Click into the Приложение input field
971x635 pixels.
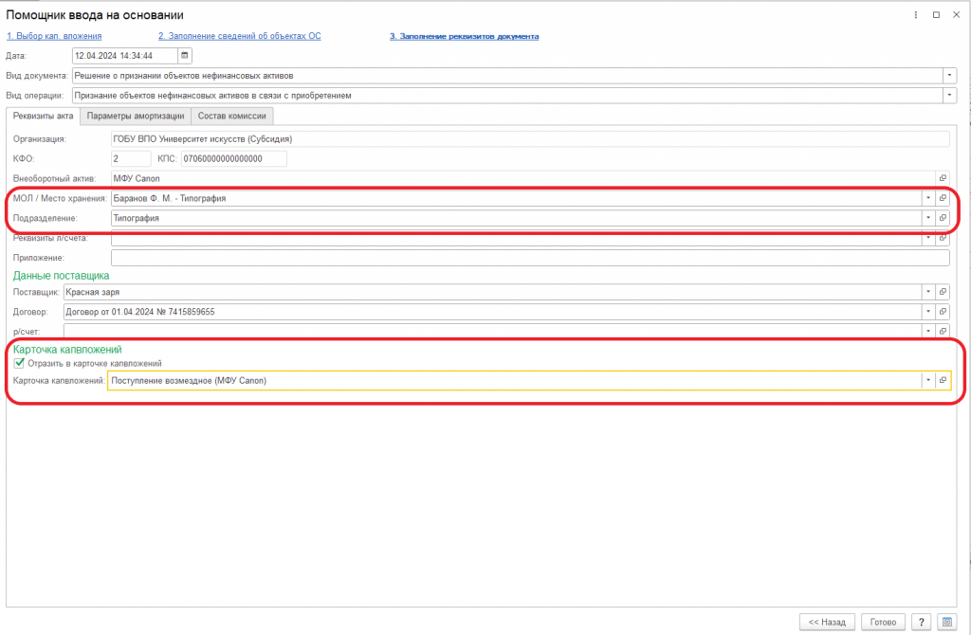[530, 258]
